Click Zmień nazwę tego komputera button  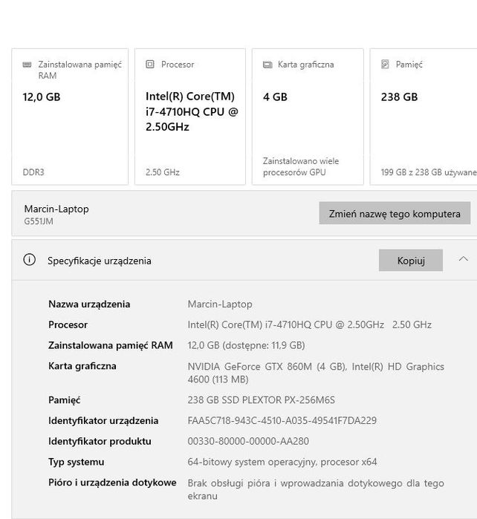coord(395,214)
